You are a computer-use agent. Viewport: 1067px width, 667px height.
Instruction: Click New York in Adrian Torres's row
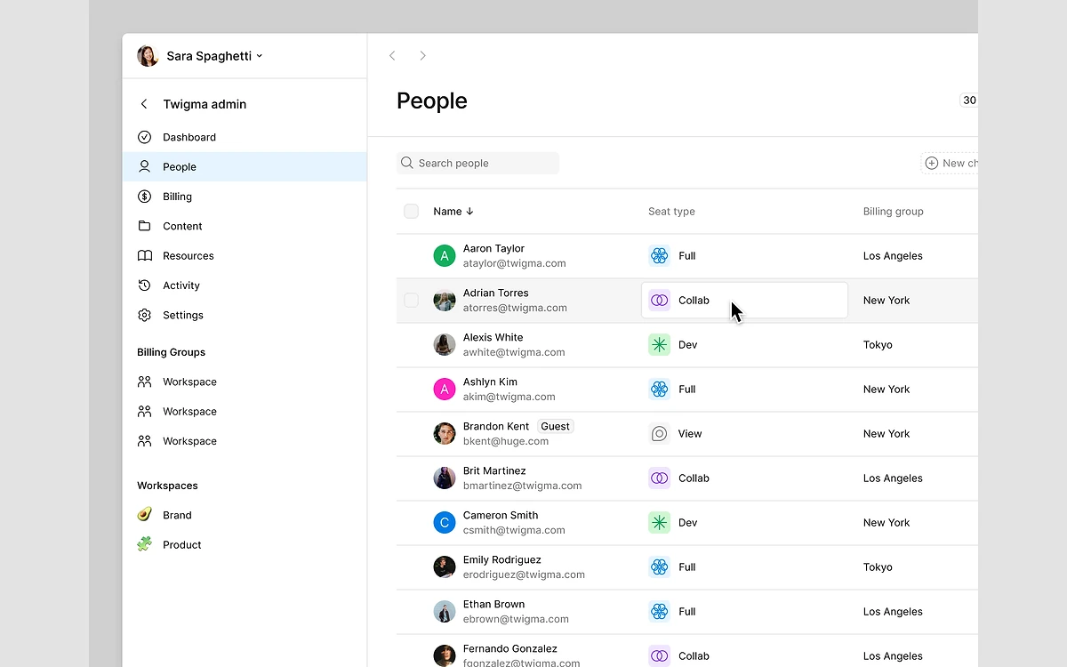pos(886,301)
